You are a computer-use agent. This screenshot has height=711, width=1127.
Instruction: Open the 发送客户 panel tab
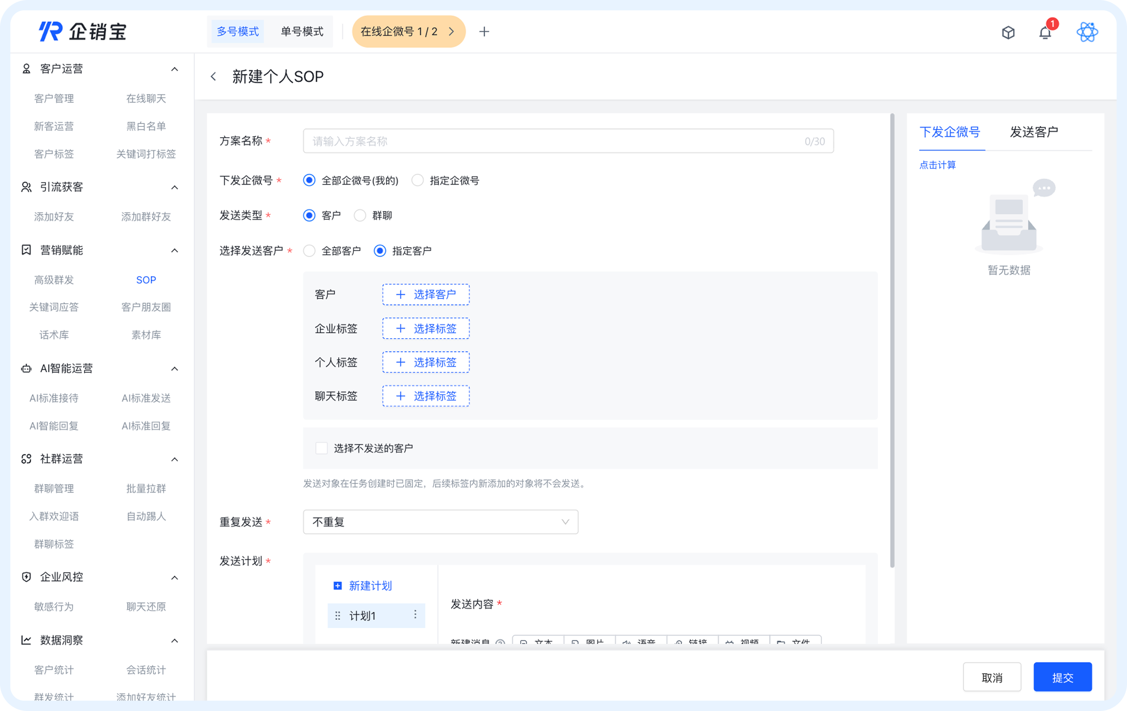1034,132
